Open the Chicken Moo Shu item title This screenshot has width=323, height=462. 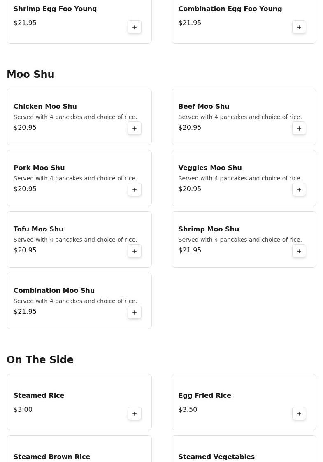tap(45, 106)
